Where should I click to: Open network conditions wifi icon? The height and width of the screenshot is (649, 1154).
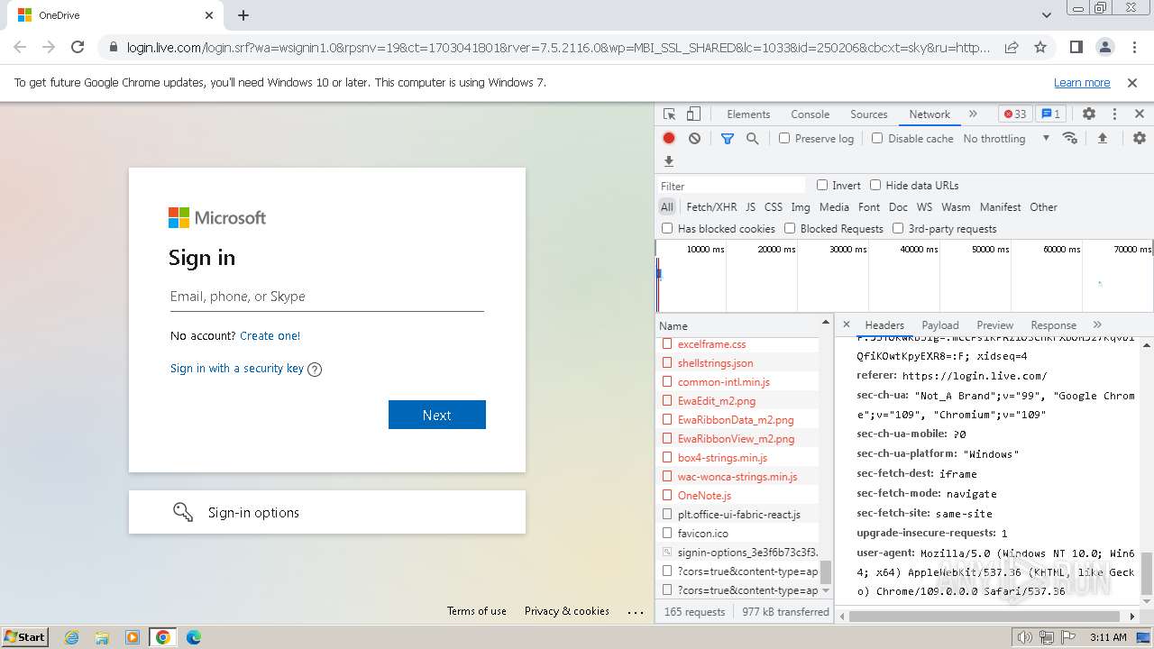click(x=1070, y=138)
